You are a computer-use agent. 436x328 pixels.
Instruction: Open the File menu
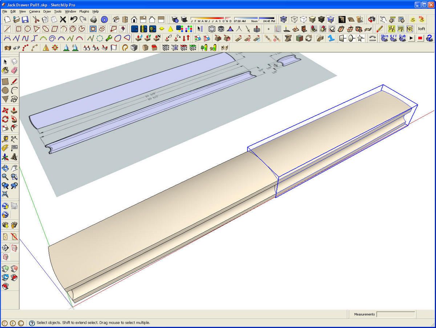point(5,11)
